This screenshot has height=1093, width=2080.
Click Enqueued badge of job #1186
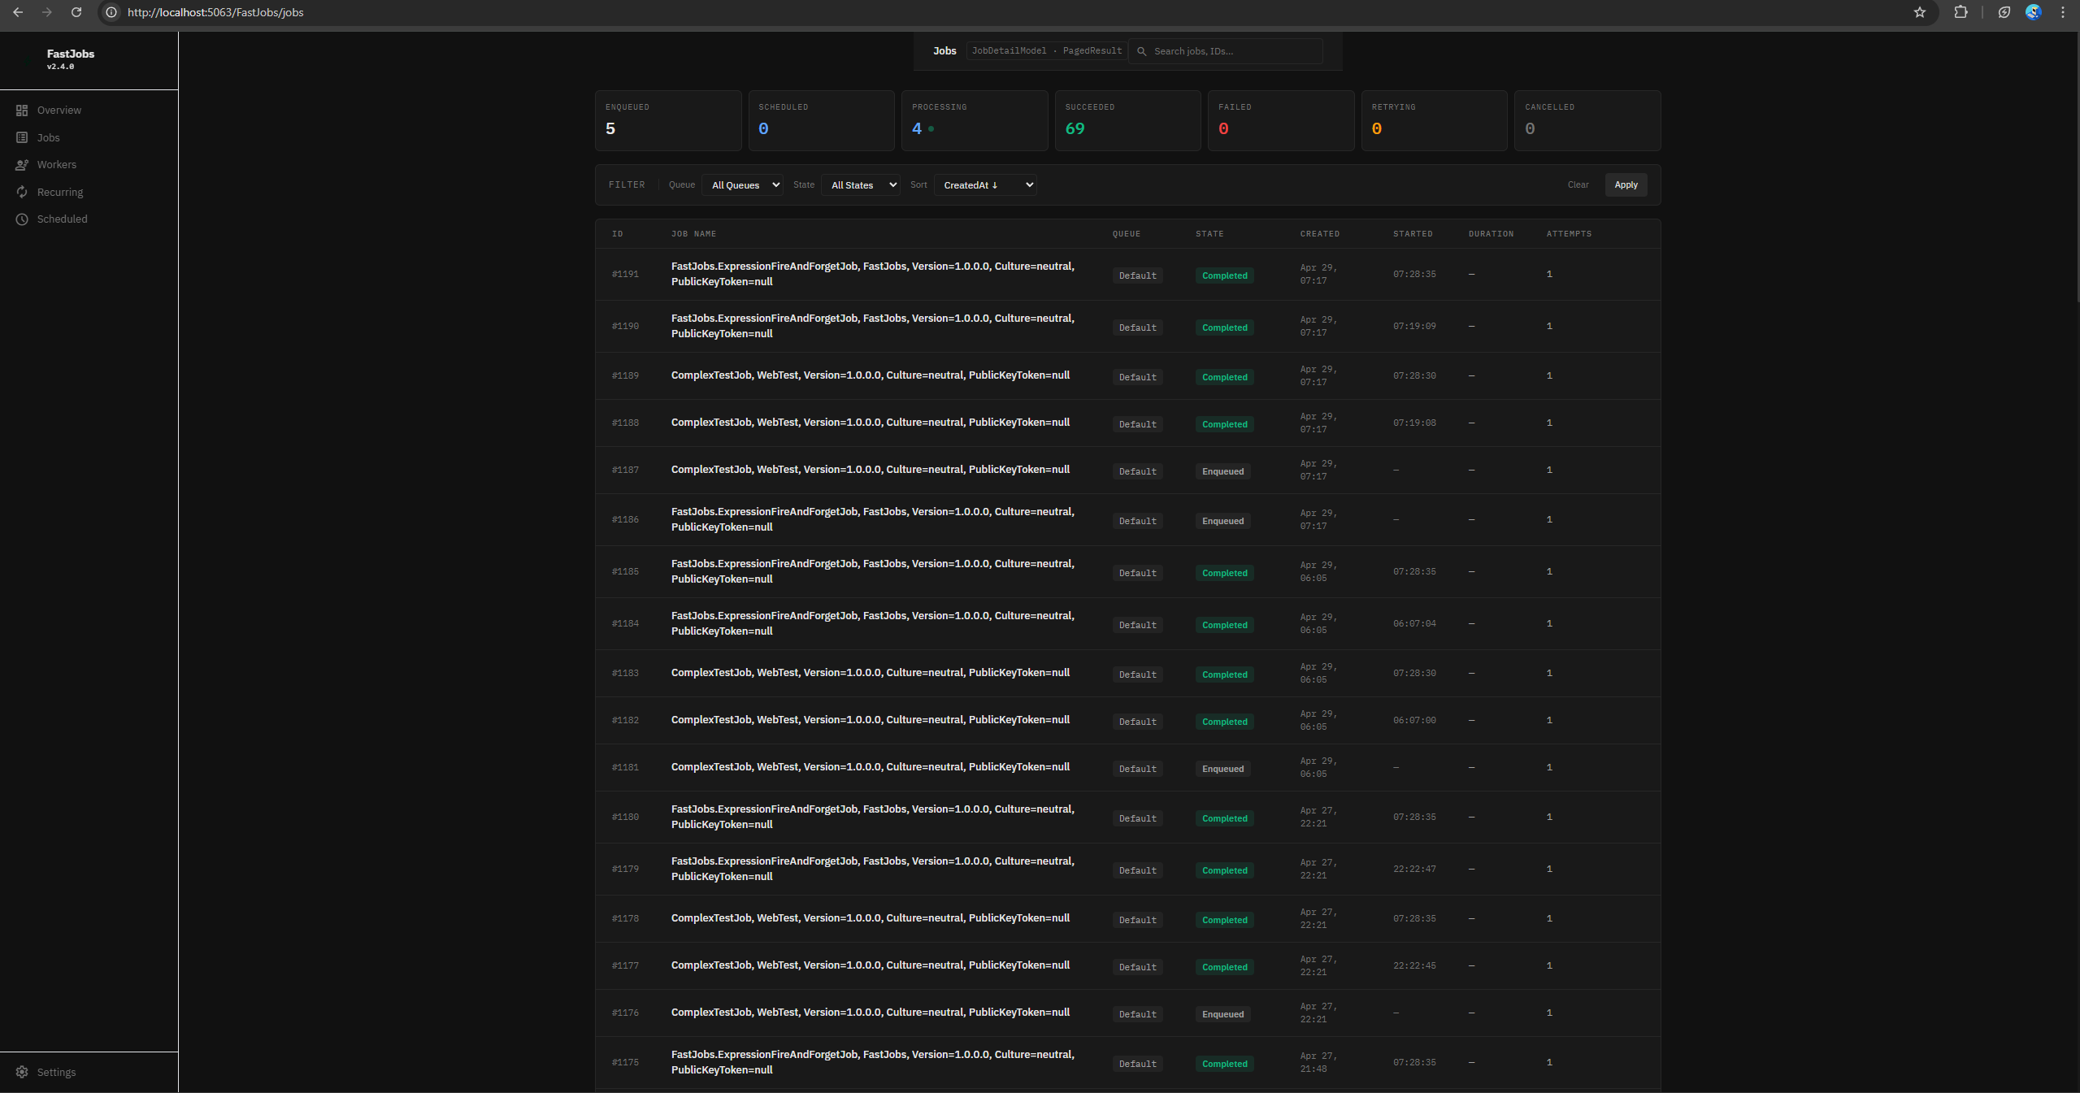pyautogui.click(x=1222, y=521)
